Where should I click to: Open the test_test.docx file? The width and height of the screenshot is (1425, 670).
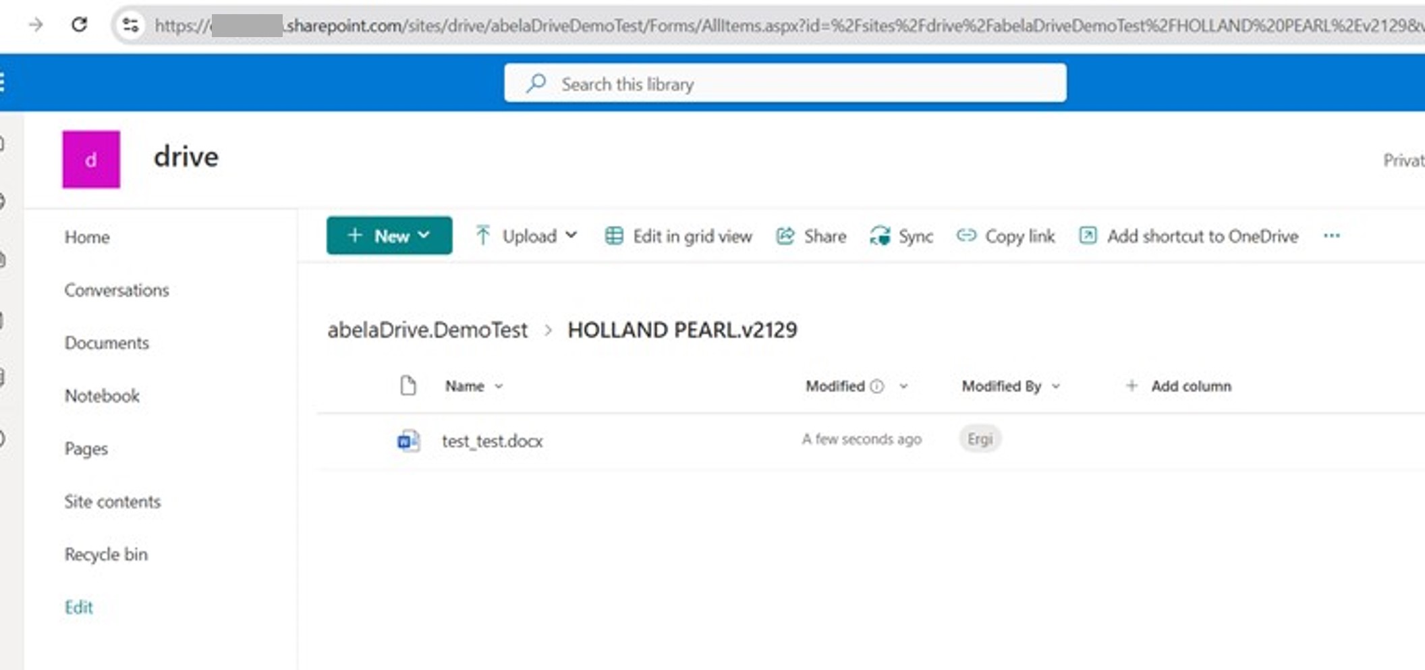[x=492, y=441]
